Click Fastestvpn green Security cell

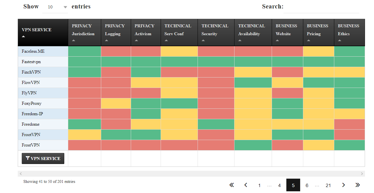click(x=216, y=62)
